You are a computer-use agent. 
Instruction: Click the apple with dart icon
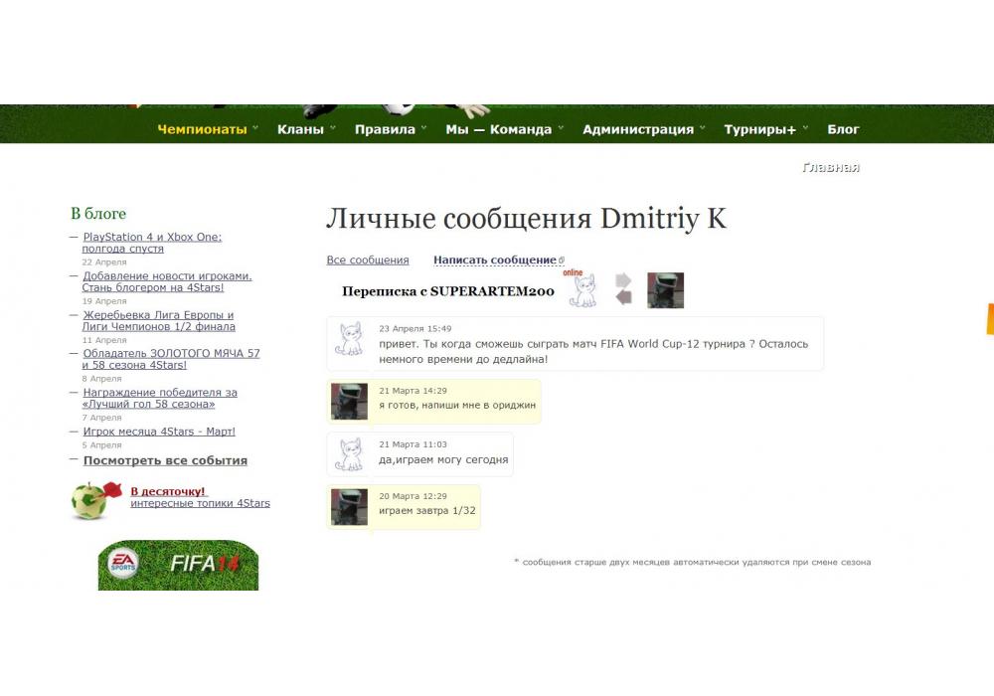pyautogui.click(x=95, y=500)
